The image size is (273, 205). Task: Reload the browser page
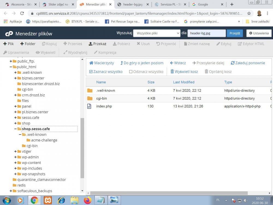(x=22, y=13)
